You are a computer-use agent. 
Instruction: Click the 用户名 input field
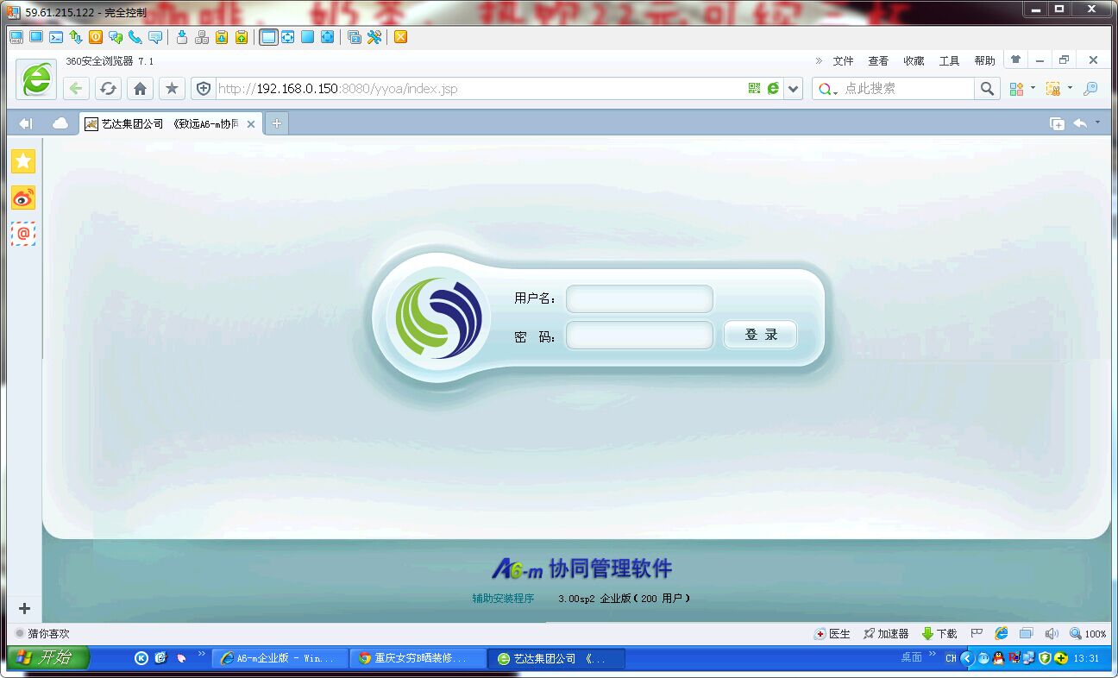tap(639, 298)
